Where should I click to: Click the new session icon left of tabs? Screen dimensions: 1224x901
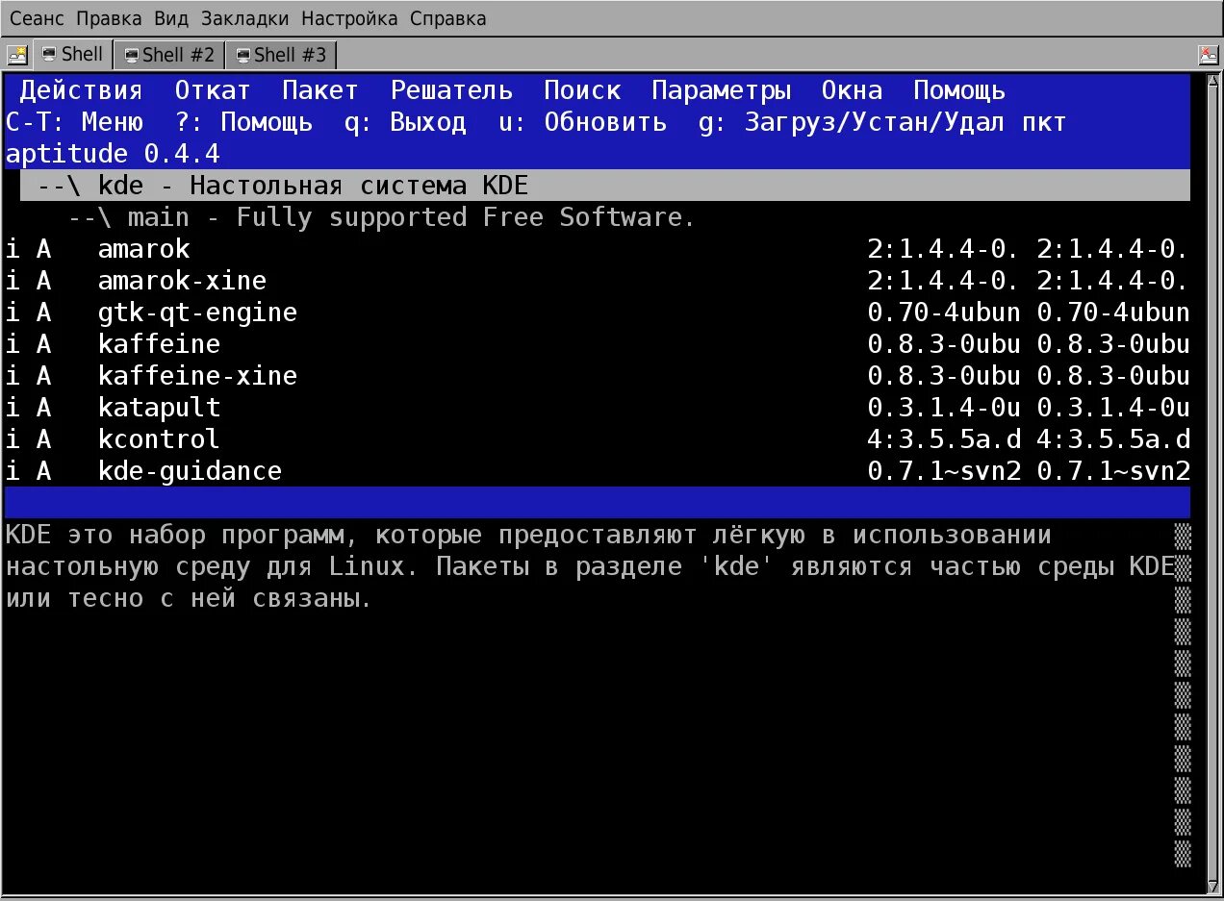click(16, 55)
